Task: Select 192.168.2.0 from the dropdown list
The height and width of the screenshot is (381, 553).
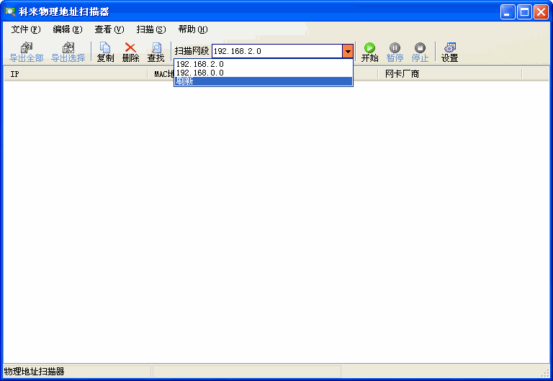Action: [x=264, y=64]
